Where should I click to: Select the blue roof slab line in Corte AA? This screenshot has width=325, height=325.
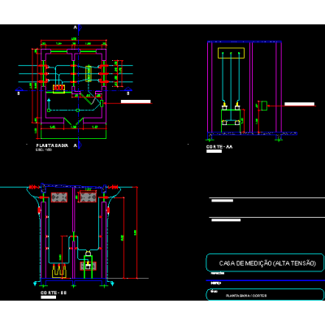[x=245, y=42]
